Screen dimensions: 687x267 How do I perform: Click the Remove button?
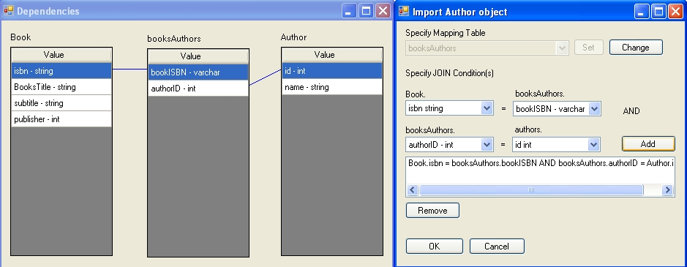tap(432, 211)
